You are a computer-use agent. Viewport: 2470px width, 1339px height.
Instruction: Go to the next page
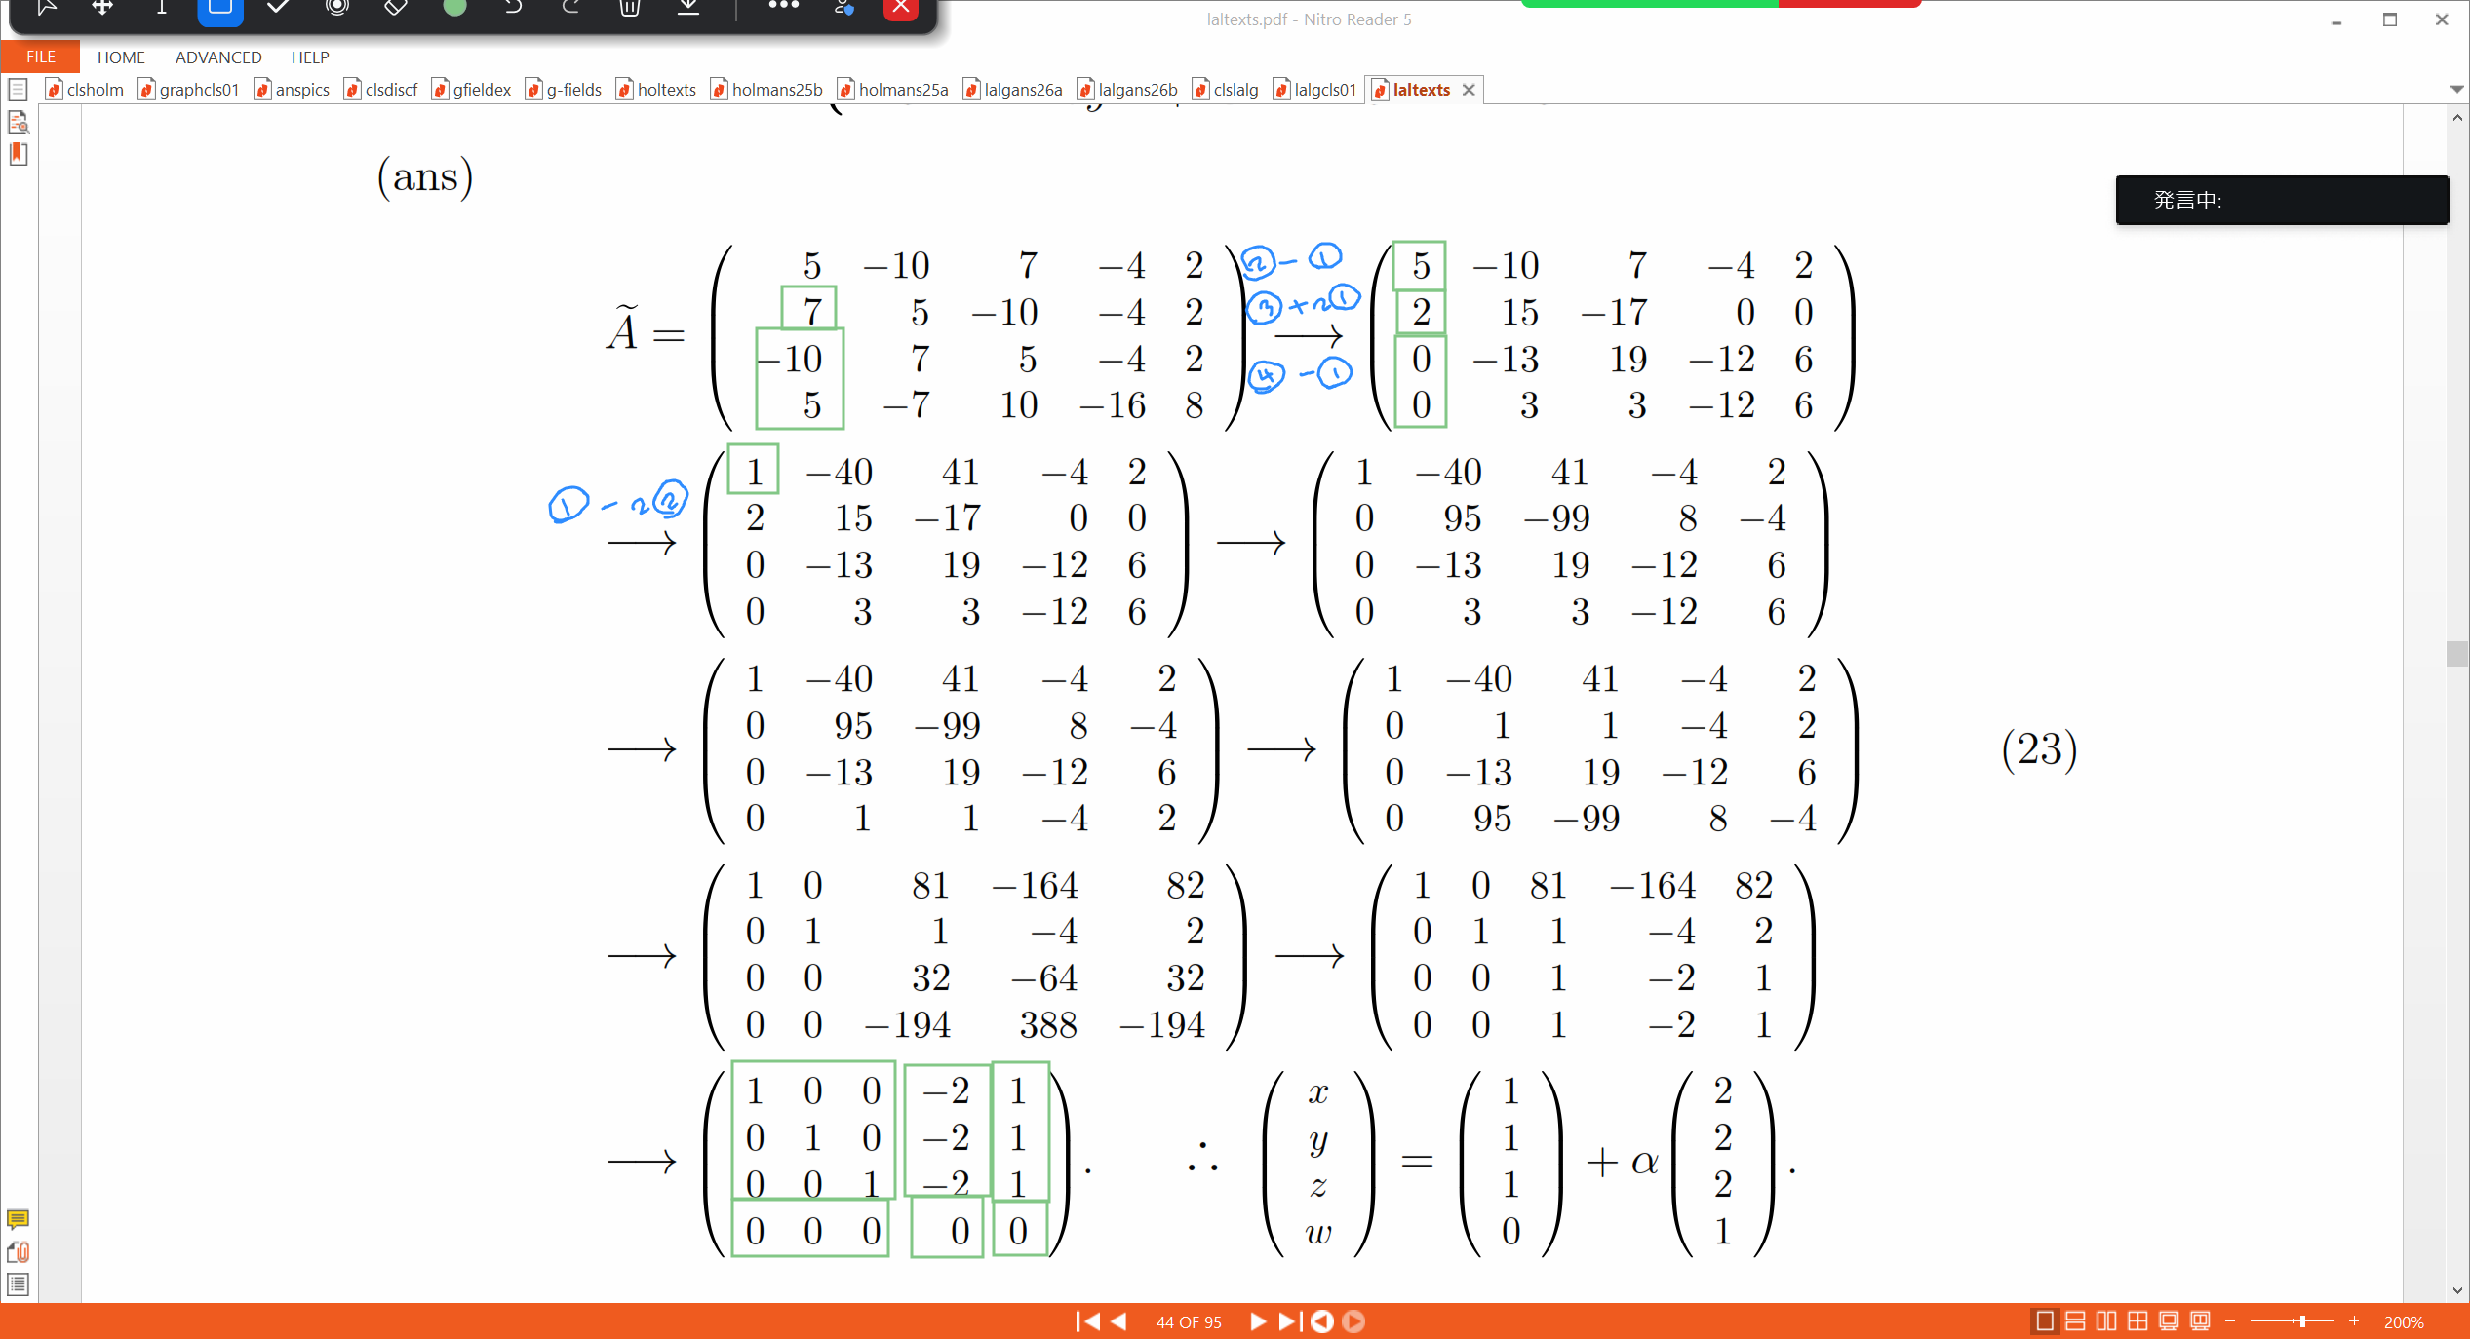[x=1258, y=1321]
